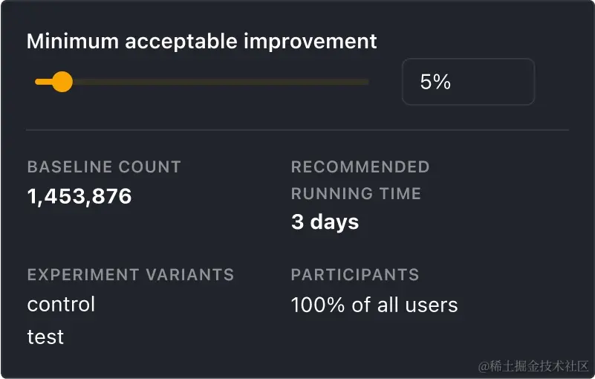
Task: Click the BASELINE COUNT label
Action: coord(104,167)
